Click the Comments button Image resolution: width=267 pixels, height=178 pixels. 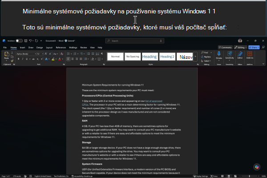tap(225, 47)
